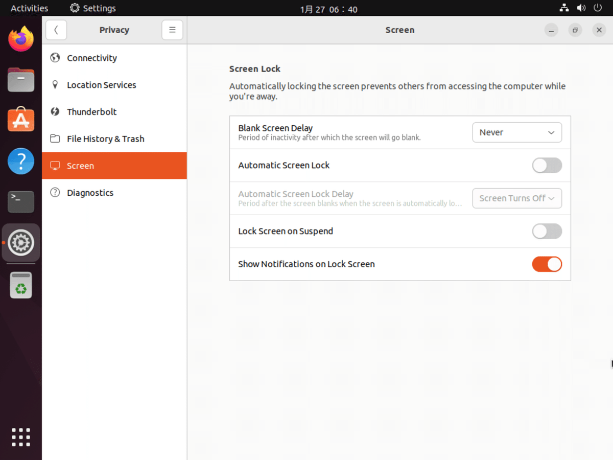Show Applications grid
The height and width of the screenshot is (460, 613).
(21, 438)
